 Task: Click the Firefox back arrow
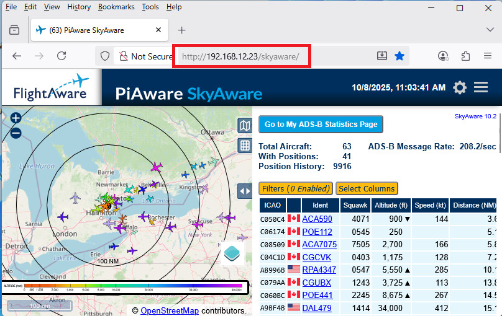[x=17, y=56]
